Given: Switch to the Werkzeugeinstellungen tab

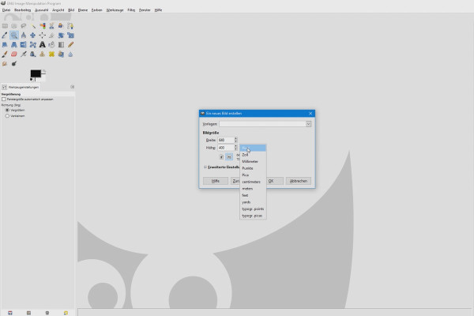Looking at the screenshot, I should click(x=21, y=87).
